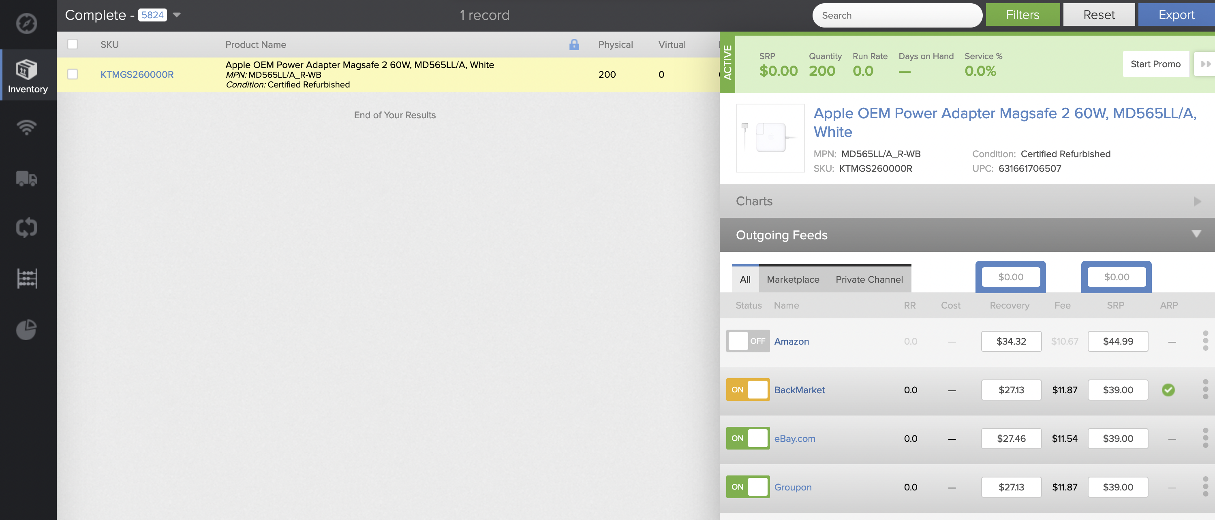Open the compass dashboard icon in sidebar
Viewport: 1215px width, 520px height.
[26, 23]
